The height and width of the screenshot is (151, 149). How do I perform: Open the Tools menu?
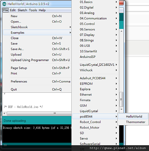pyautogui.click(x=33, y=10)
